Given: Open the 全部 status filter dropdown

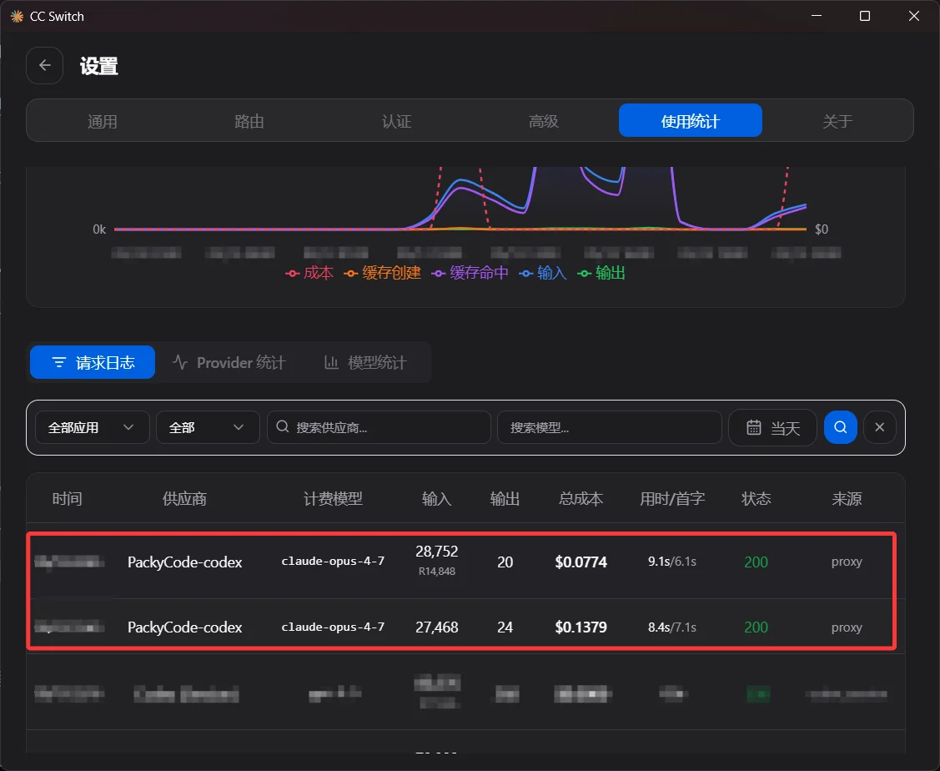Looking at the screenshot, I should (x=208, y=427).
